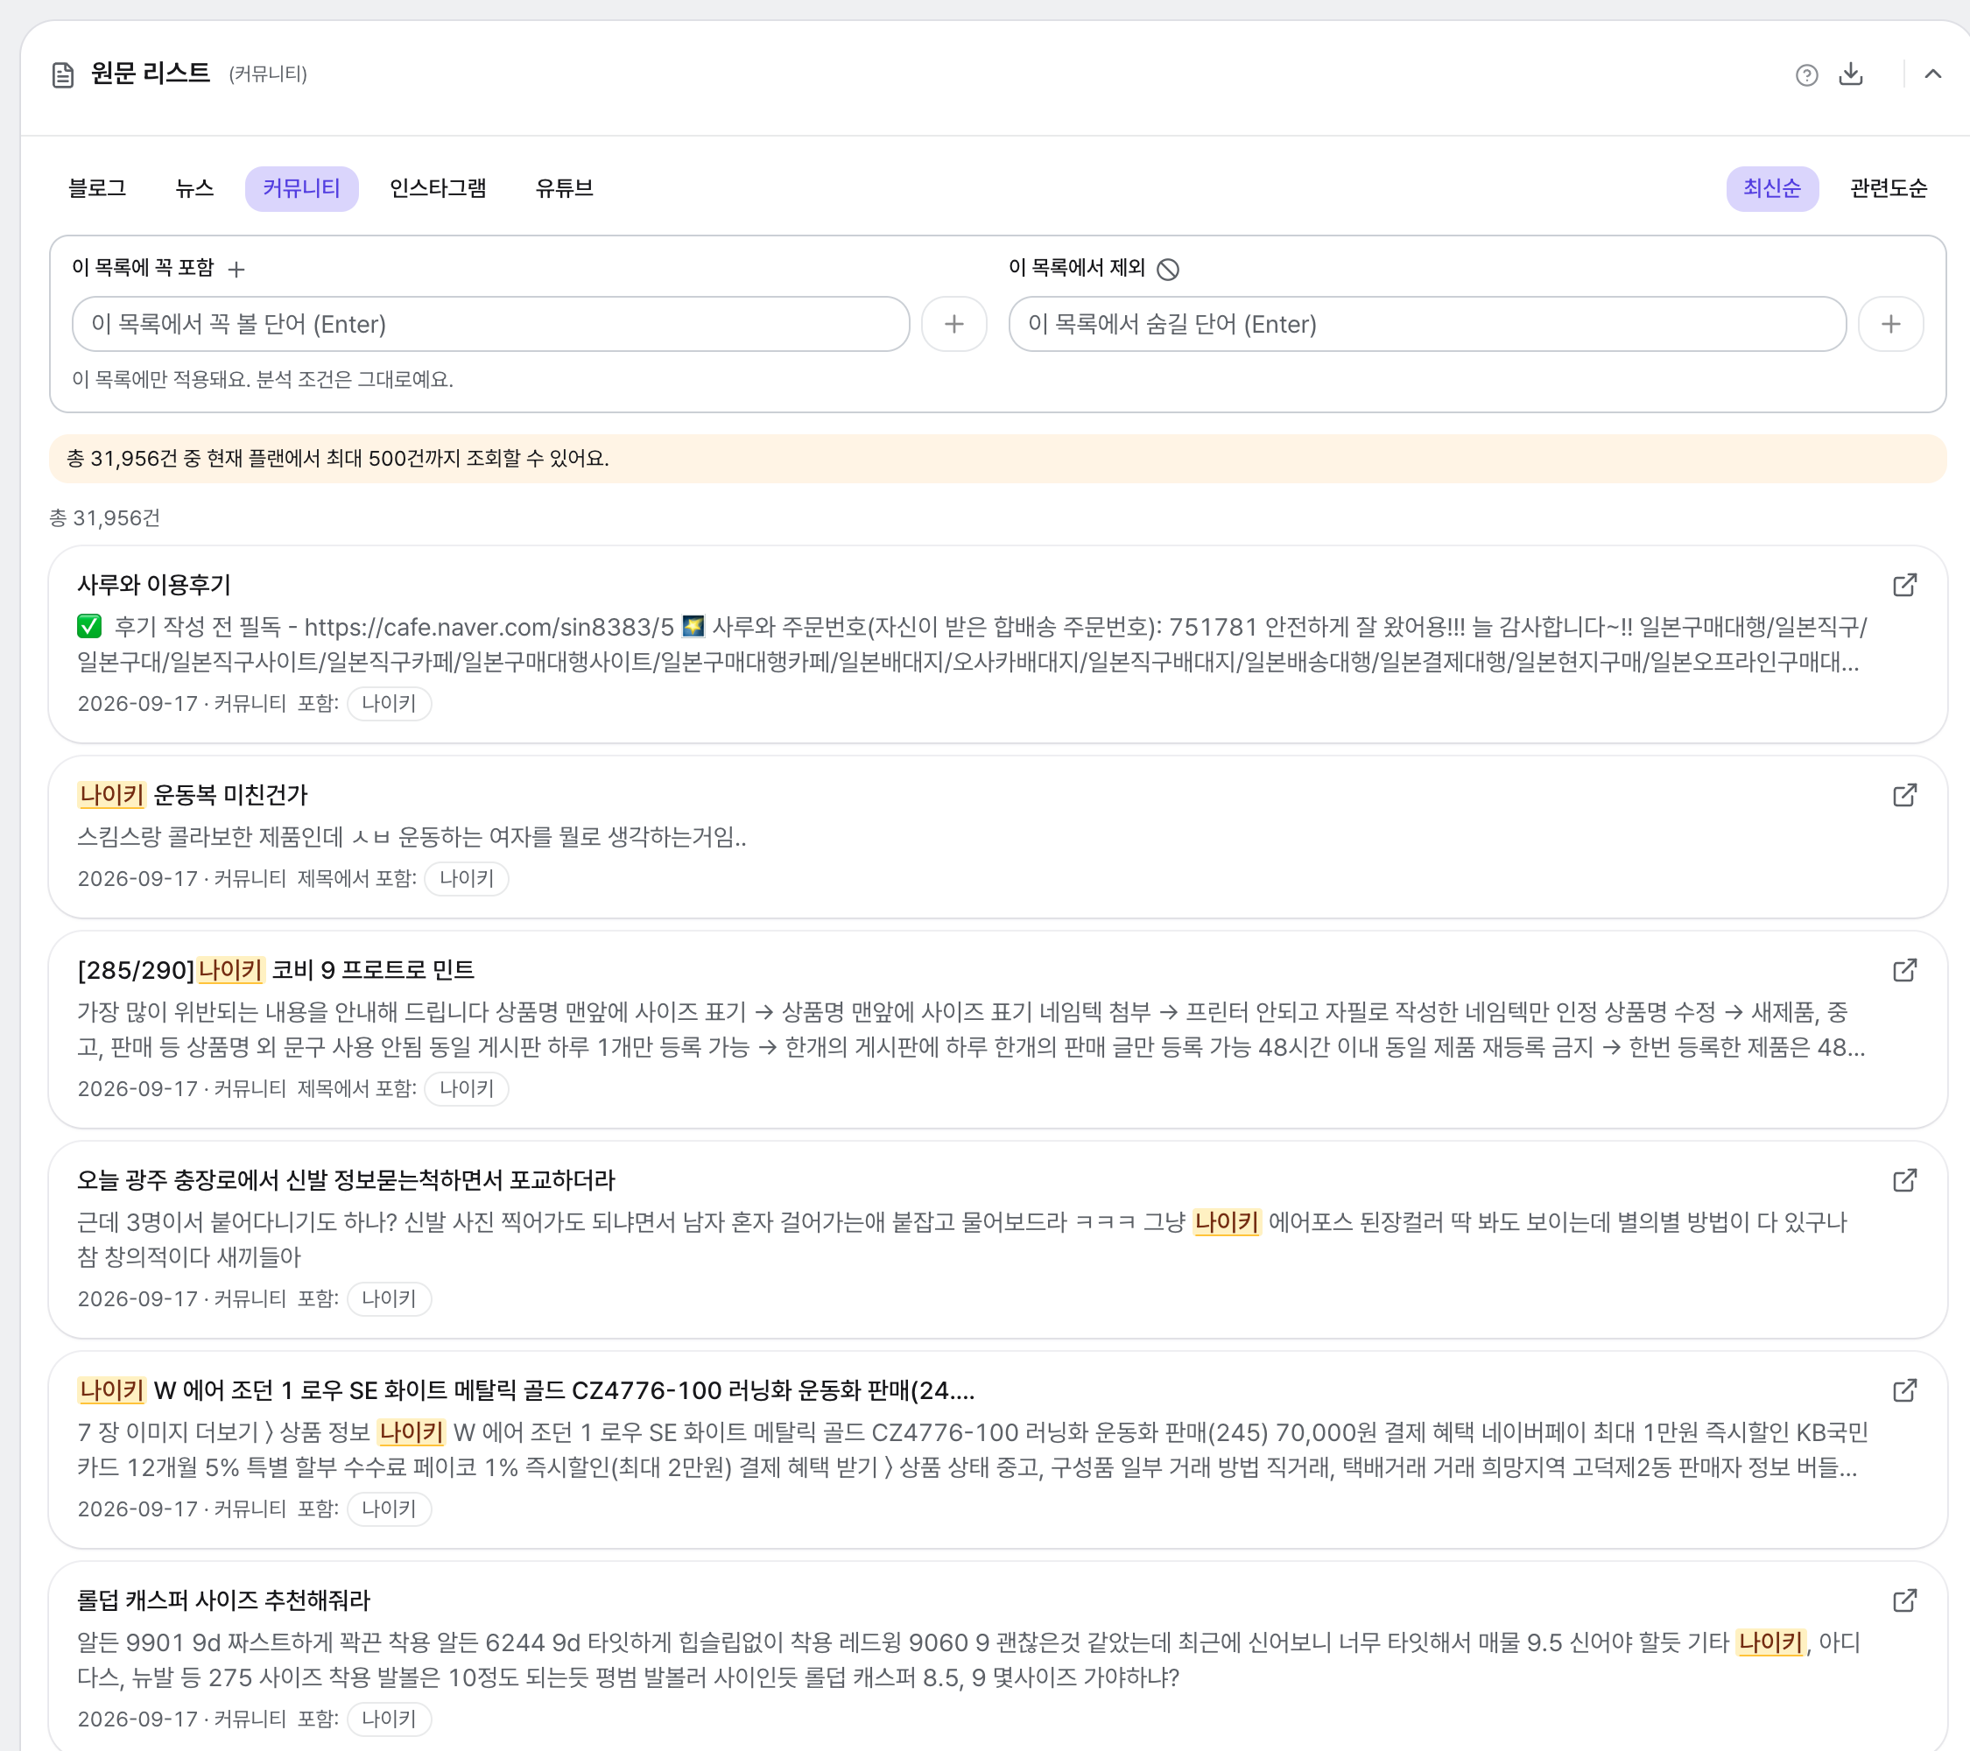This screenshot has height=1751, width=1970.
Task: Open the 나이키 W 에어 조던 1 post title
Action: 526,1390
